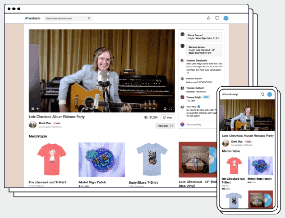Viewport: 285px width, 218px height.
Task: Open the Motel Sign Patch merch item
Action: tap(102, 159)
